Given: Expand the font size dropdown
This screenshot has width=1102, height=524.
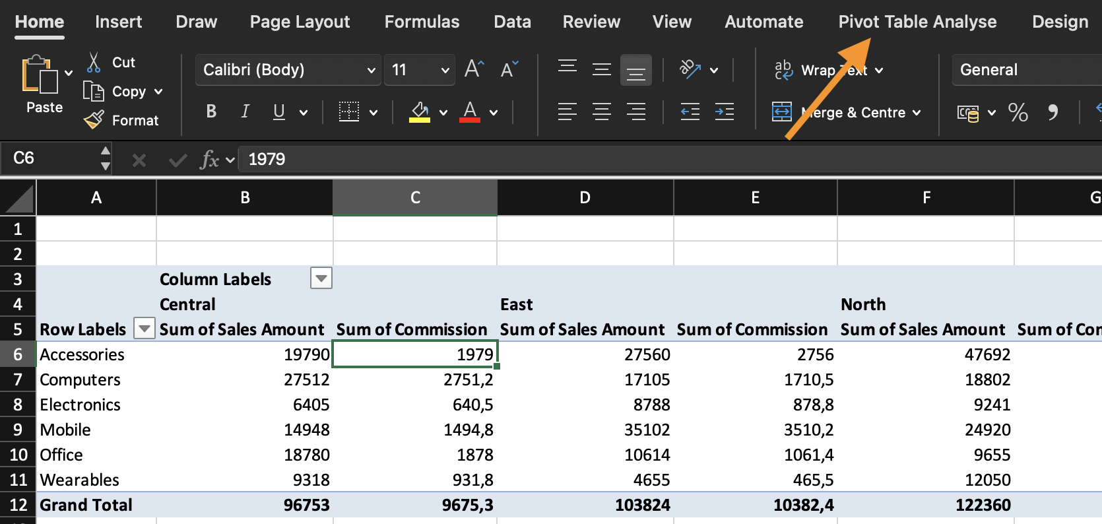Looking at the screenshot, I should coord(445,70).
